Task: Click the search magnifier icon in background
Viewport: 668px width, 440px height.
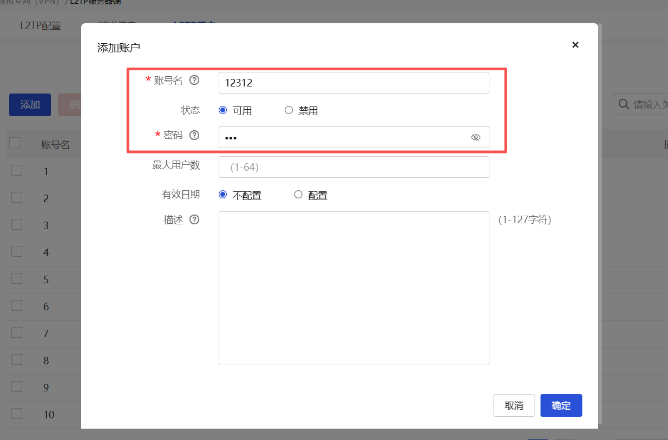Action: tap(624, 104)
